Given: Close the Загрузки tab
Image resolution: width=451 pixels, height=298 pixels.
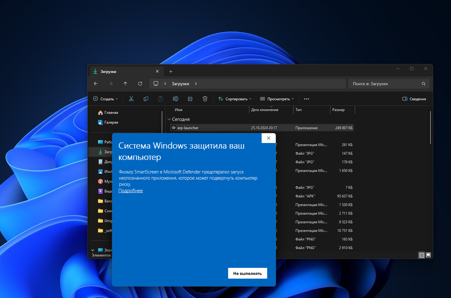Looking at the screenshot, I should (x=157, y=72).
